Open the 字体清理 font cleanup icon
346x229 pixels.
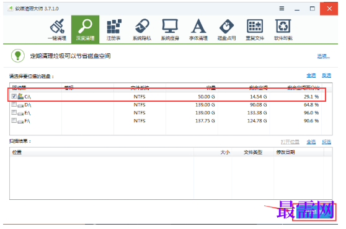pyautogui.click(x=198, y=30)
